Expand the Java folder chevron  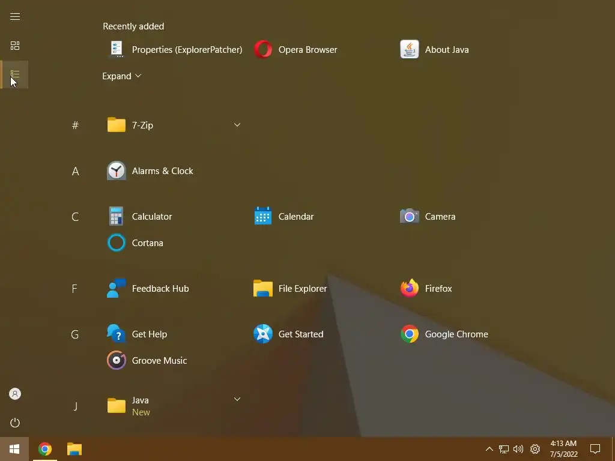[237, 399]
